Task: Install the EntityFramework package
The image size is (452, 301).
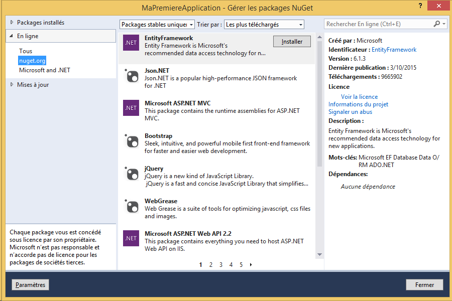Action: point(292,42)
